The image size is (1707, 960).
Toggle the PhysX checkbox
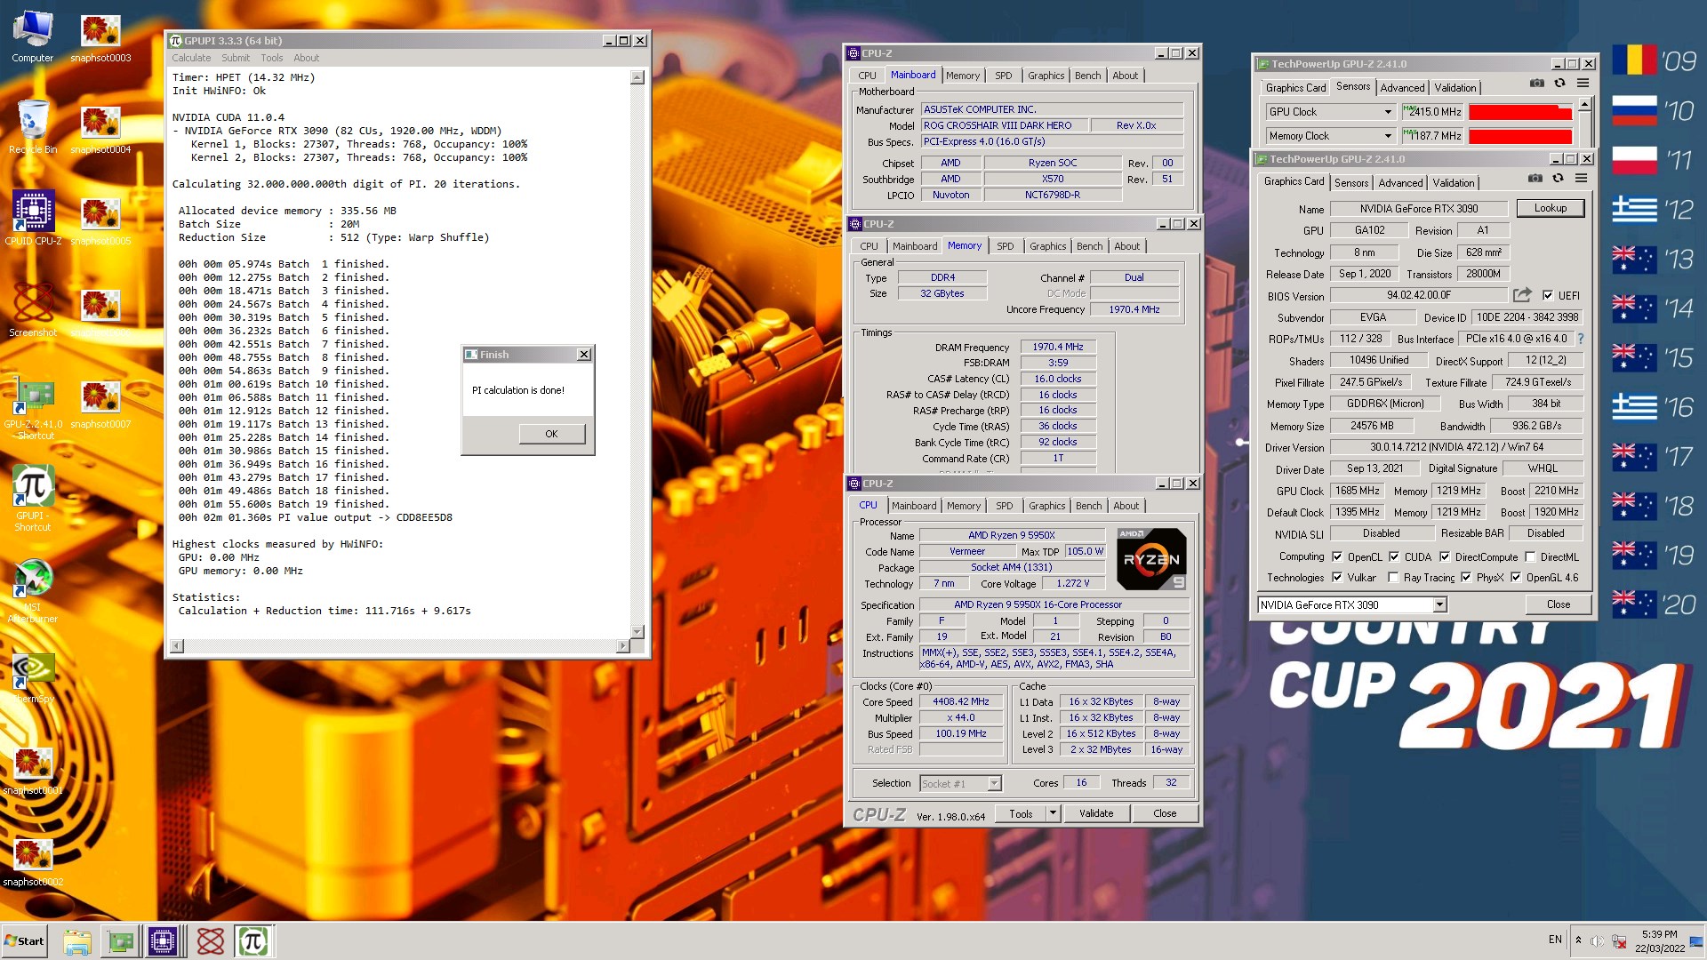1465,578
